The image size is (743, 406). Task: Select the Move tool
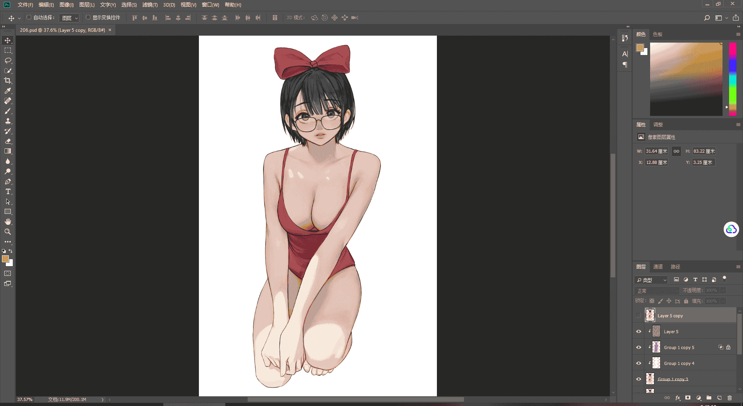point(8,40)
